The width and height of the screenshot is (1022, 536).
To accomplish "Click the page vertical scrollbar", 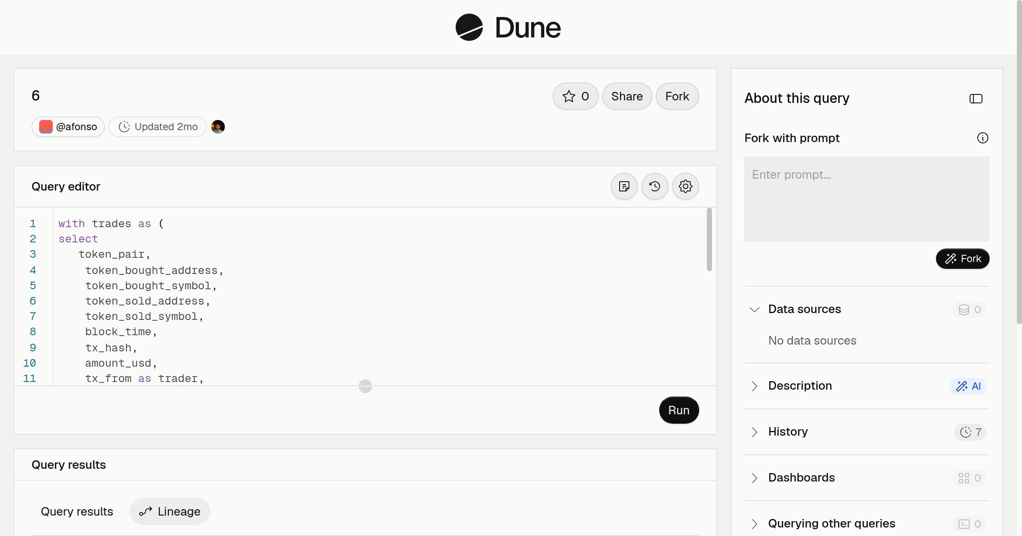I will coord(1019,162).
